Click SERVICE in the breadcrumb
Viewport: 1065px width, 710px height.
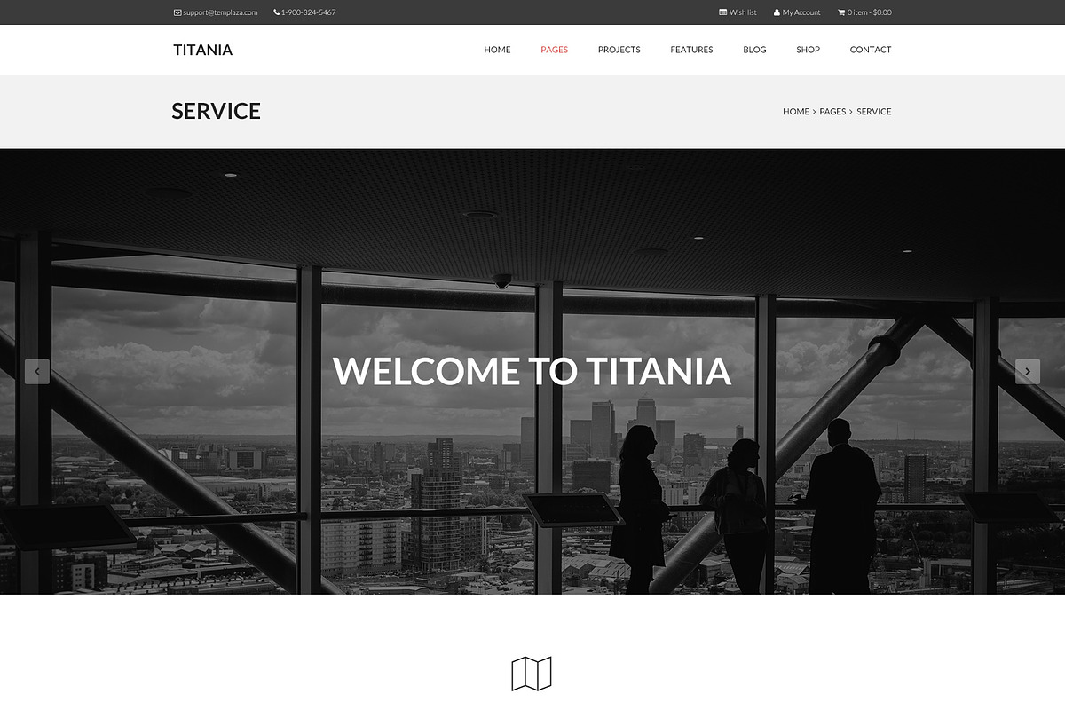pyautogui.click(x=873, y=112)
